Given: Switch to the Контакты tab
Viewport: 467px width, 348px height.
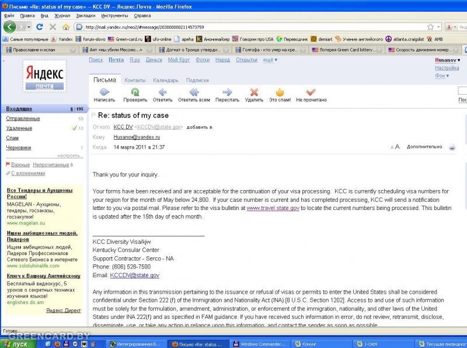Looking at the screenshot, I should [135, 80].
